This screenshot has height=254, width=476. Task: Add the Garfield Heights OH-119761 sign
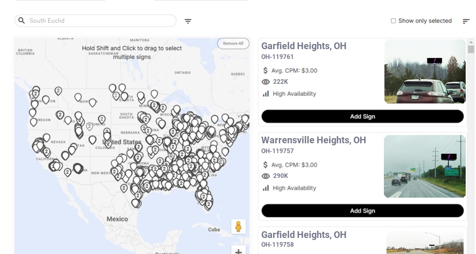pos(362,116)
